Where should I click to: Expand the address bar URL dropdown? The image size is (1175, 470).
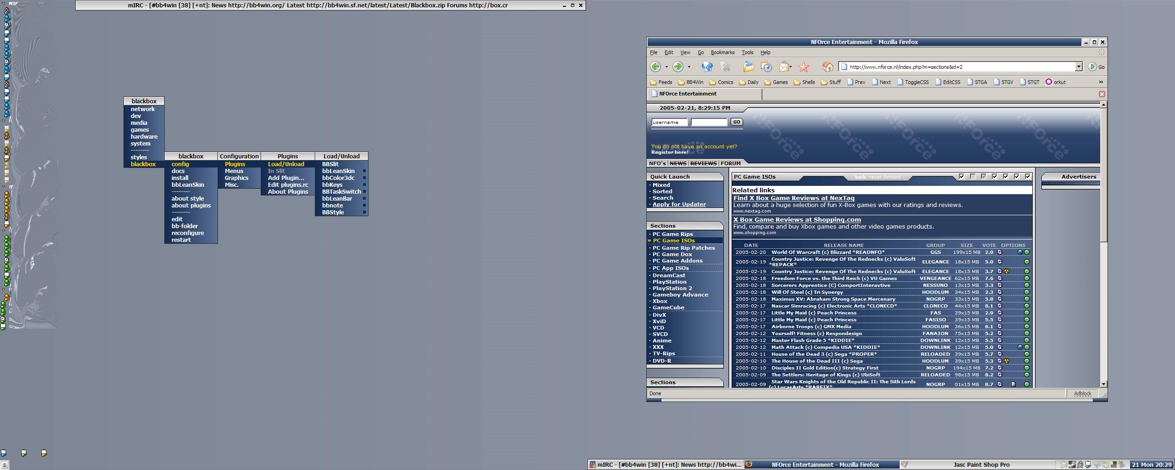[x=1079, y=67]
